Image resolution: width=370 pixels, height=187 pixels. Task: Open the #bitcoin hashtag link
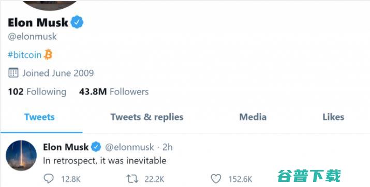coord(24,55)
